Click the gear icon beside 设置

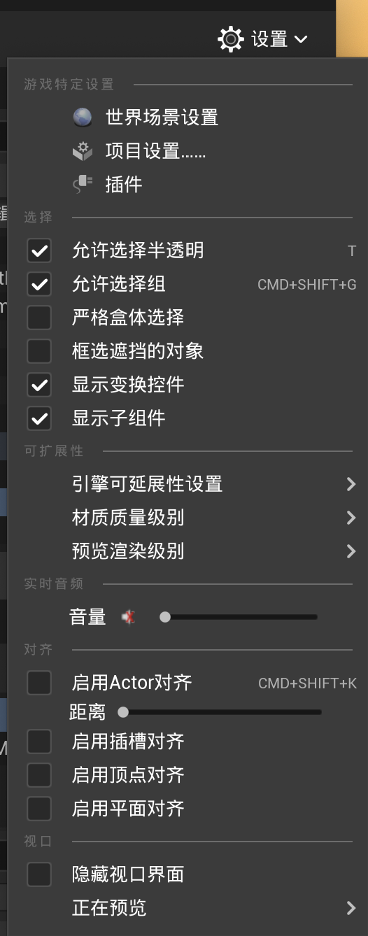[x=231, y=38]
